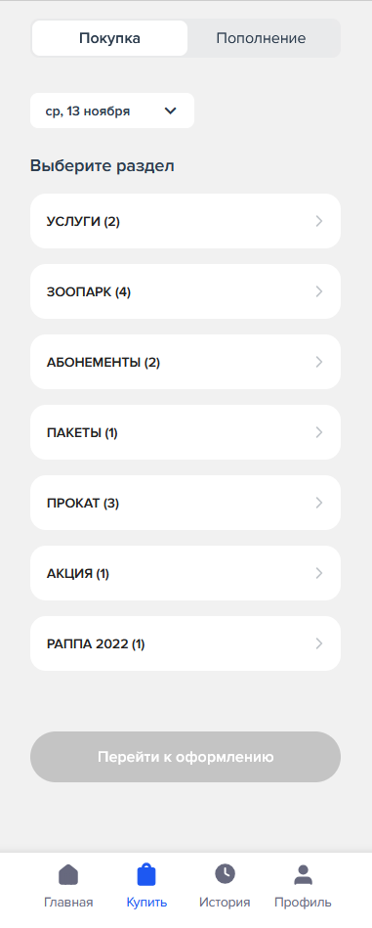Switch to the Пополнение toggle option
This screenshot has height=928, width=372.
(261, 38)
